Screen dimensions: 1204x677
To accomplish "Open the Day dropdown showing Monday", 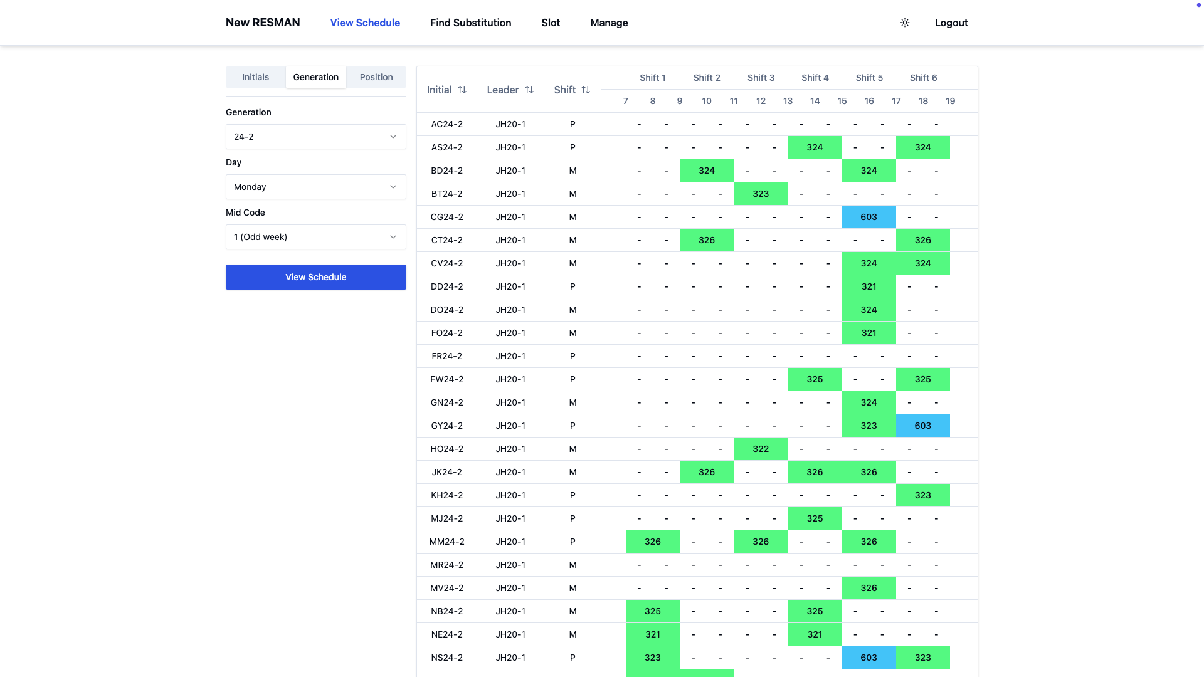I will (x=315, y=187).
